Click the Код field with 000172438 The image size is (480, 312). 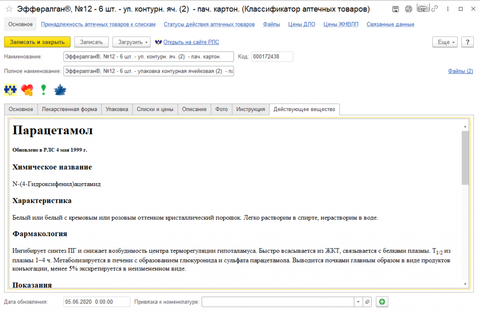(x=272, y=57)
